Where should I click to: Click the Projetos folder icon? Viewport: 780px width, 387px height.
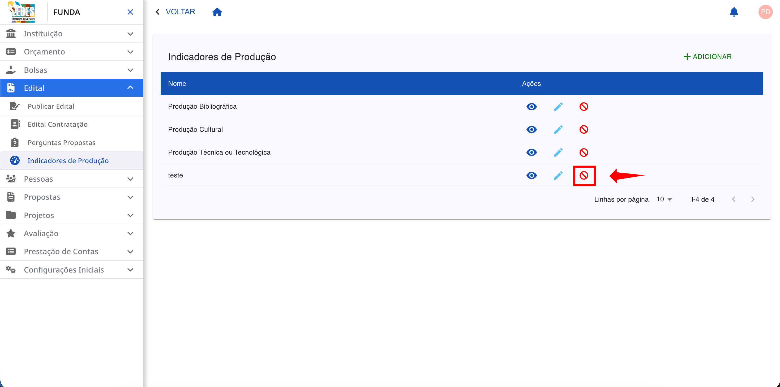(11, 215)
